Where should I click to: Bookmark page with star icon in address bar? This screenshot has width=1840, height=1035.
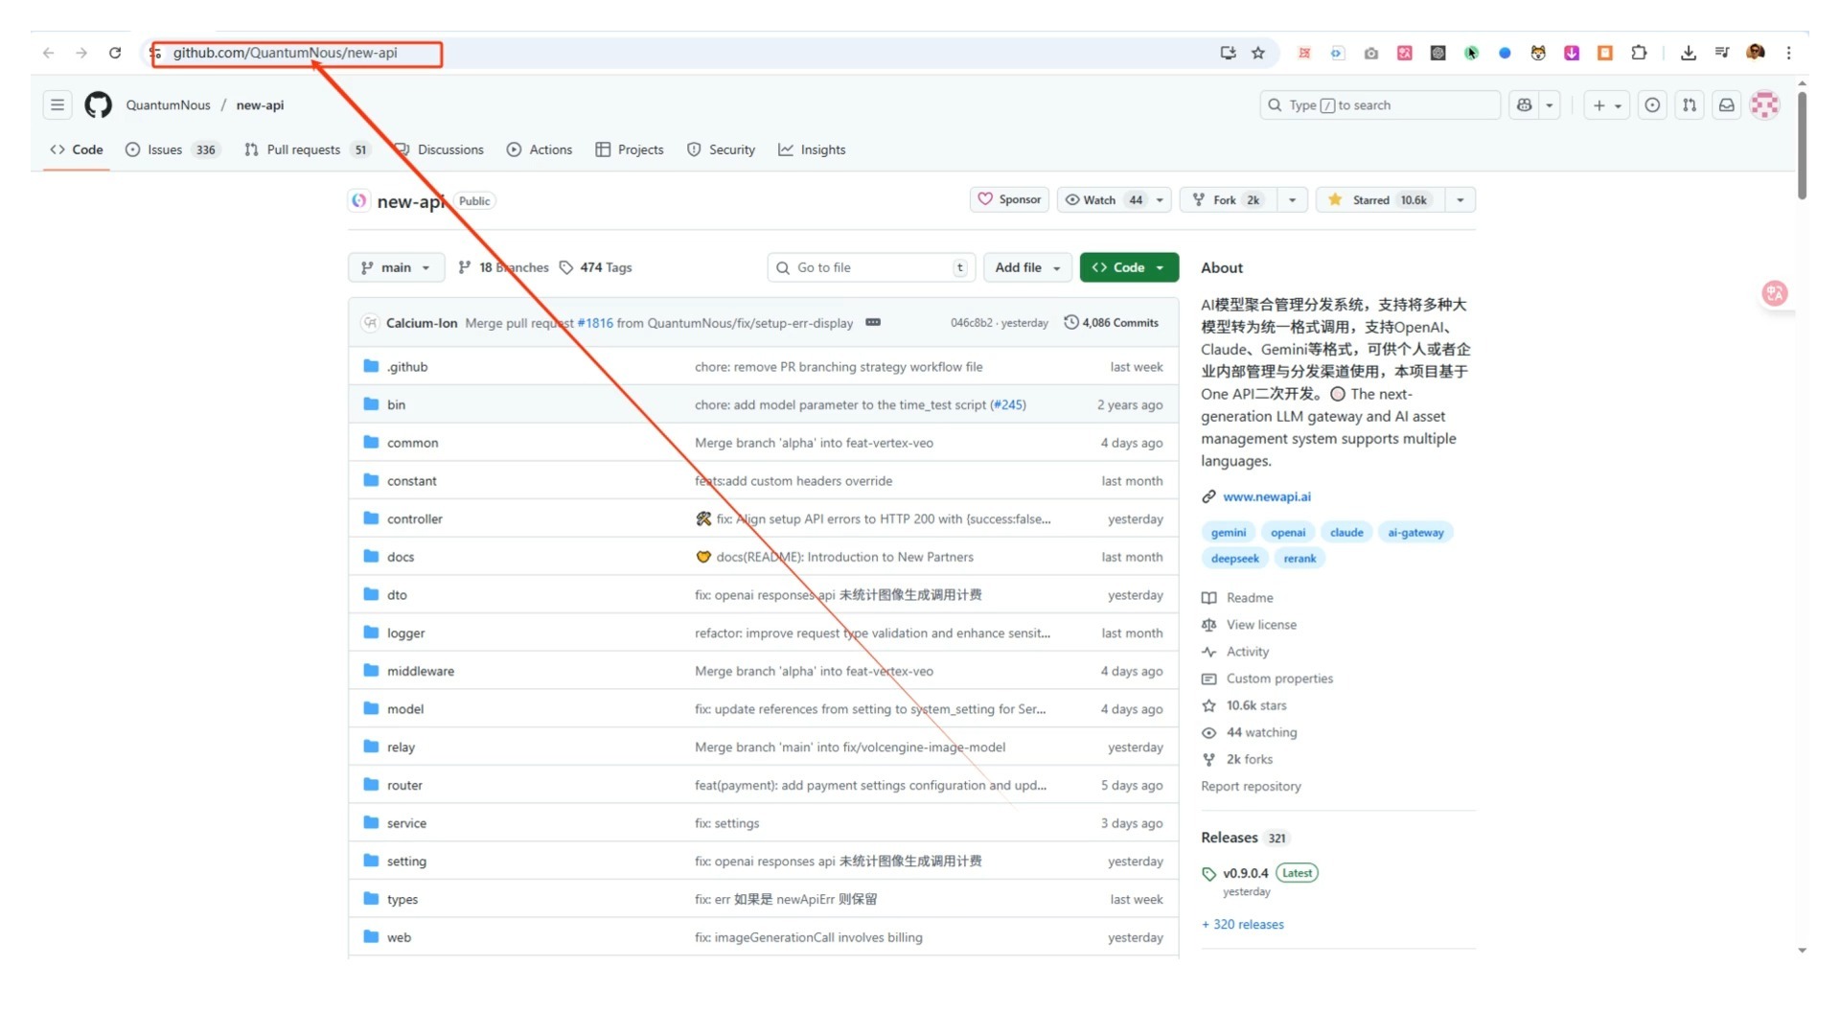point(1258,53)
